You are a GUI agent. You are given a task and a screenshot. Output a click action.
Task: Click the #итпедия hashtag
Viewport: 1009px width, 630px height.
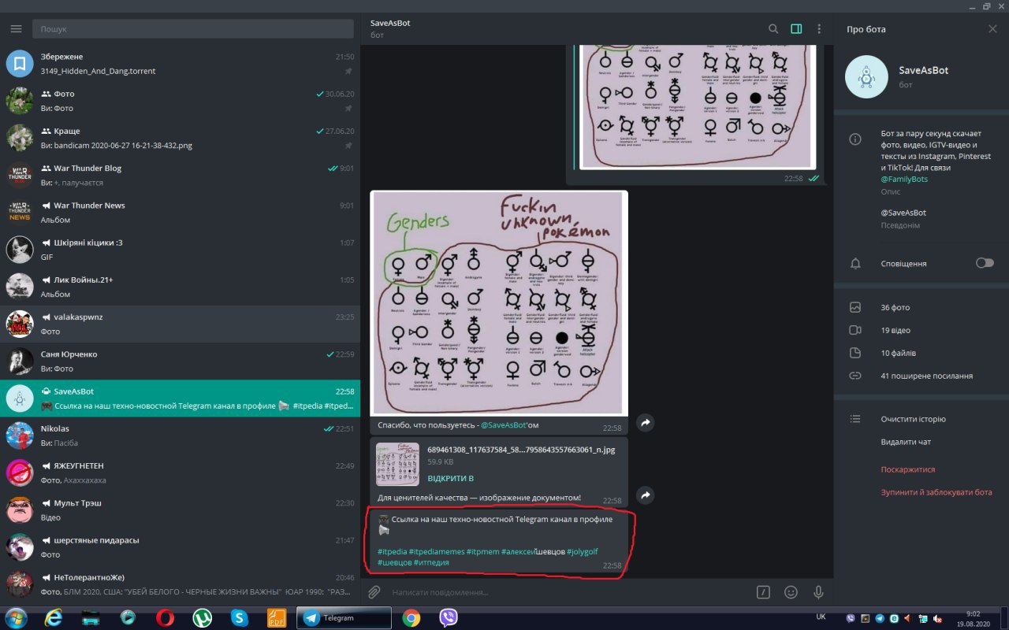(x=431, y=562)
